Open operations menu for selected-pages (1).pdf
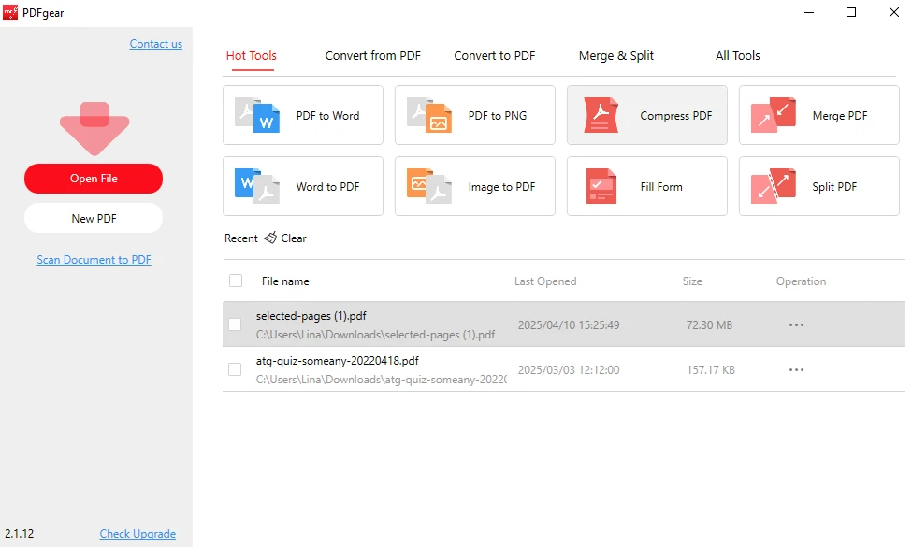Viewport: 912px width, 547px height. coord(796,325)
